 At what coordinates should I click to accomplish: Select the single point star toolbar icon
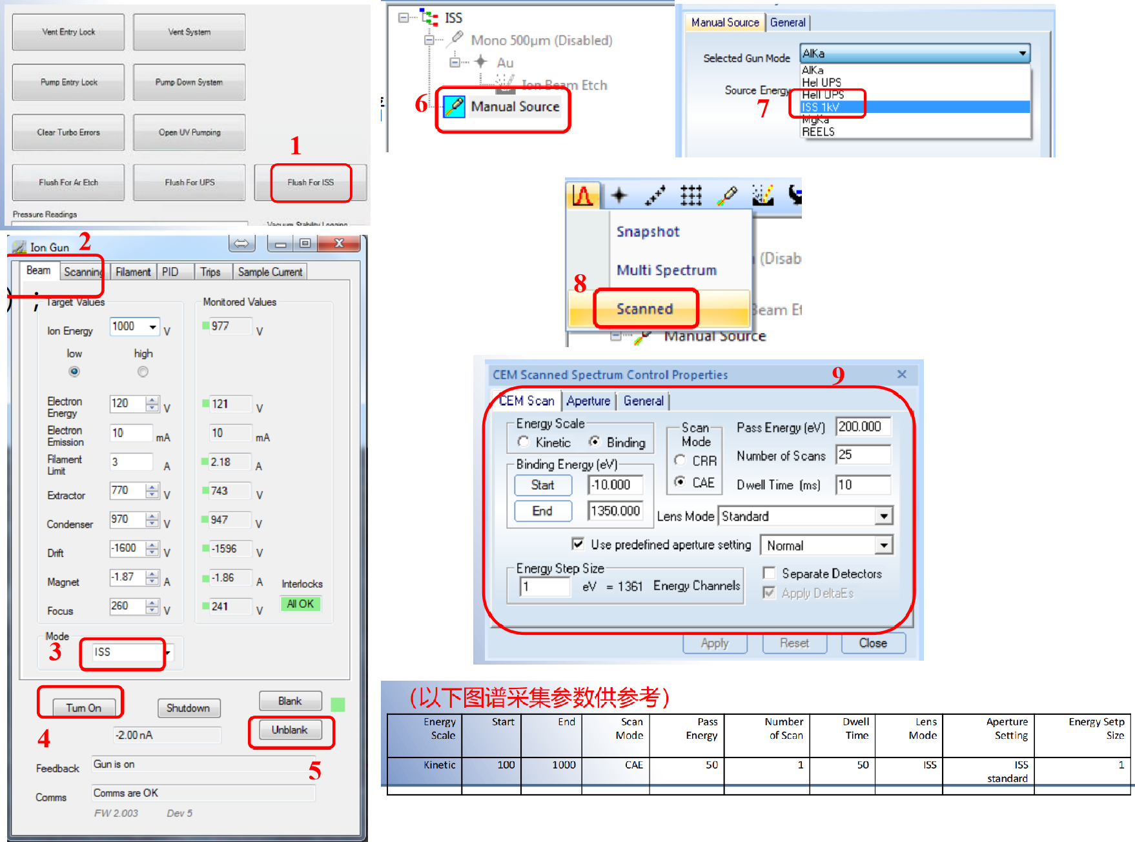619,195
